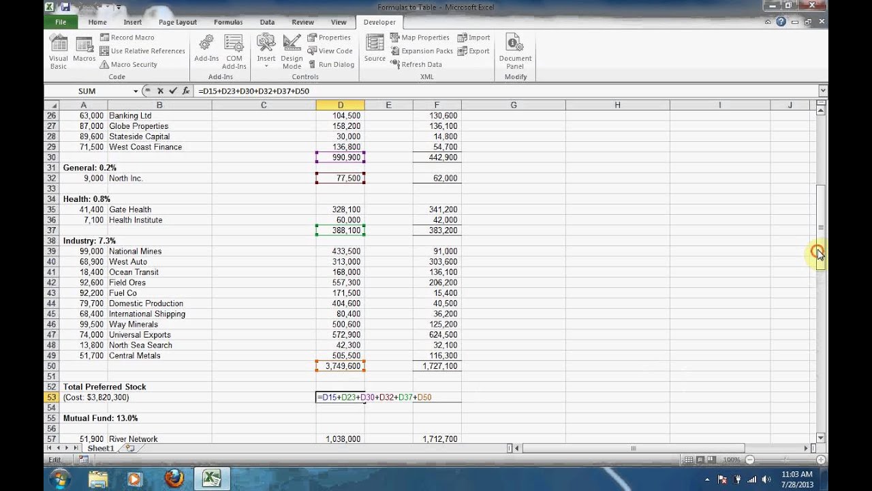Click View Code in Controls group
Screen dimensions: 872x491
[x=330, y=51]
